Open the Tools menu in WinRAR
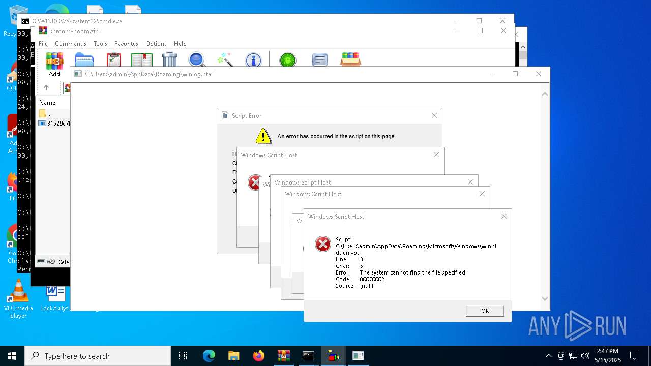 coord(100,44)
